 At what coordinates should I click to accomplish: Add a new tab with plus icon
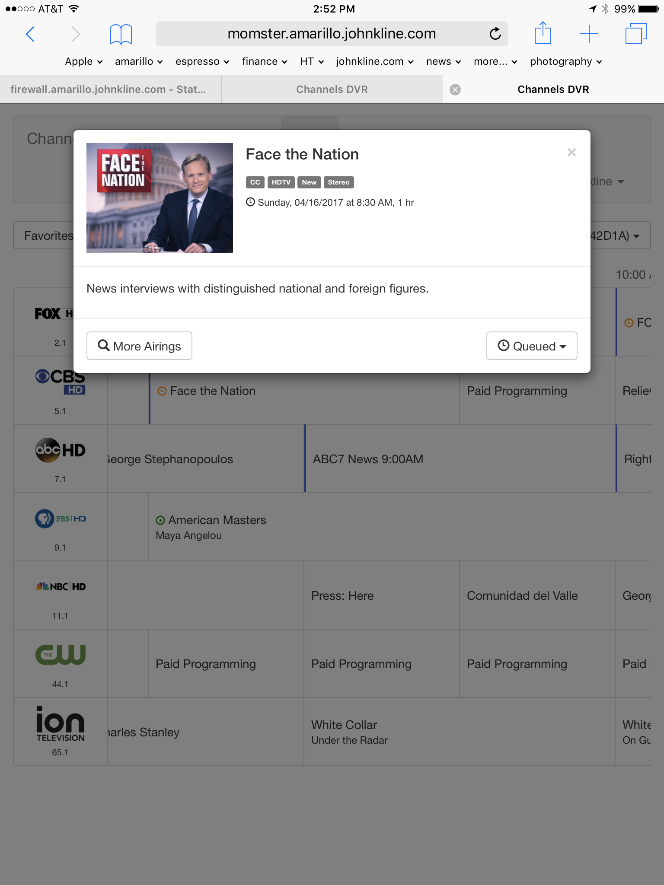tap(589, 34)
